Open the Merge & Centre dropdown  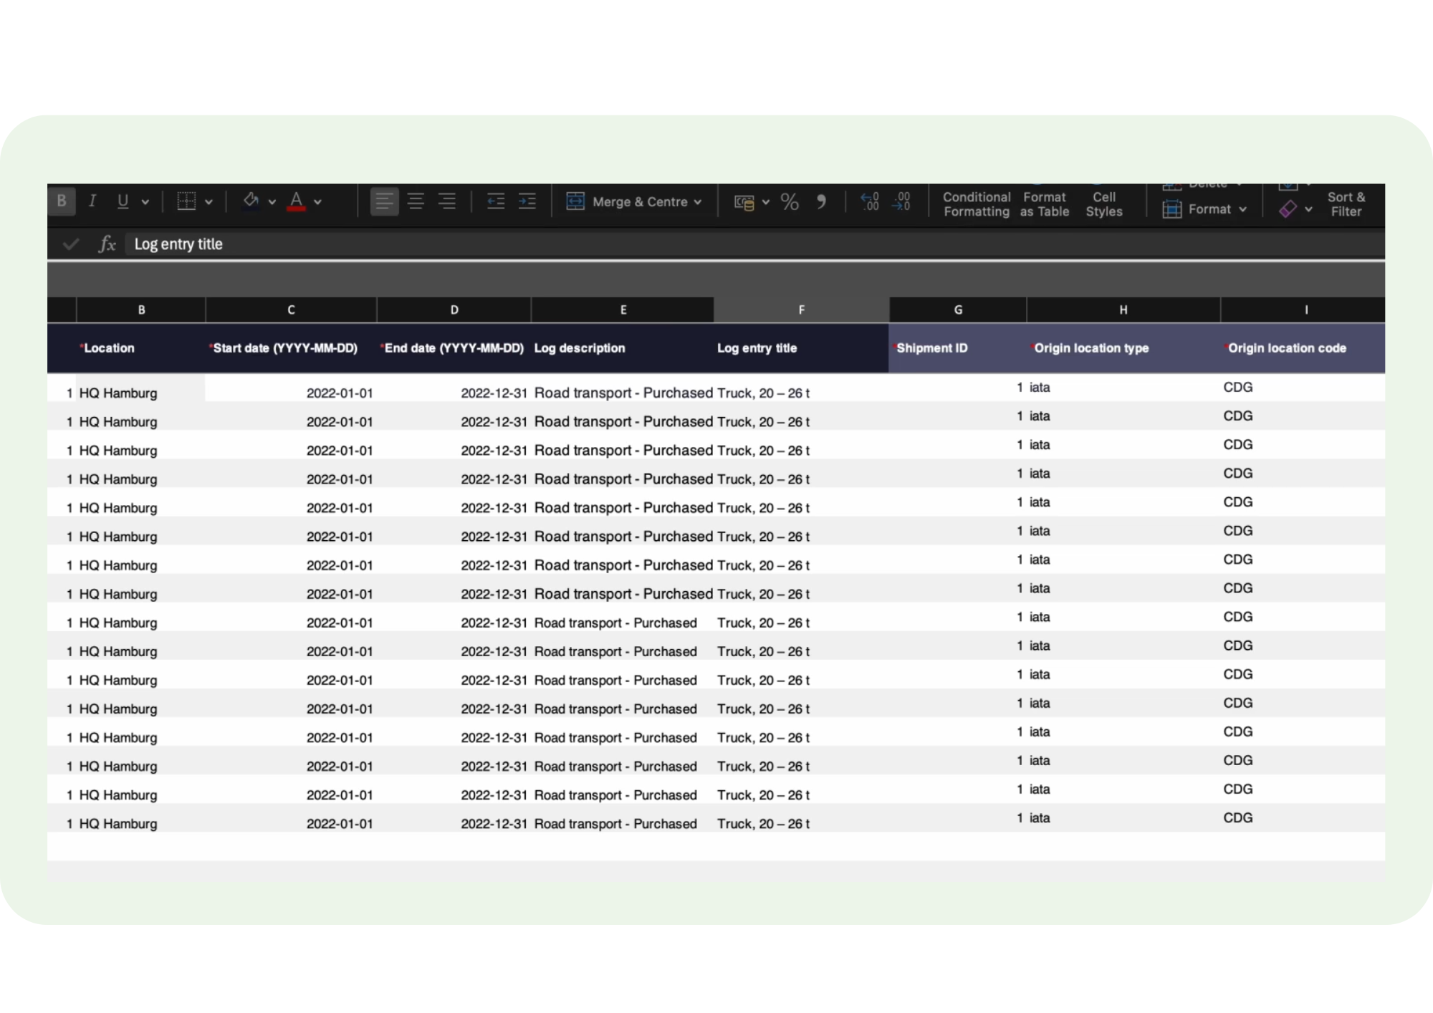click(x=699, y=201)
